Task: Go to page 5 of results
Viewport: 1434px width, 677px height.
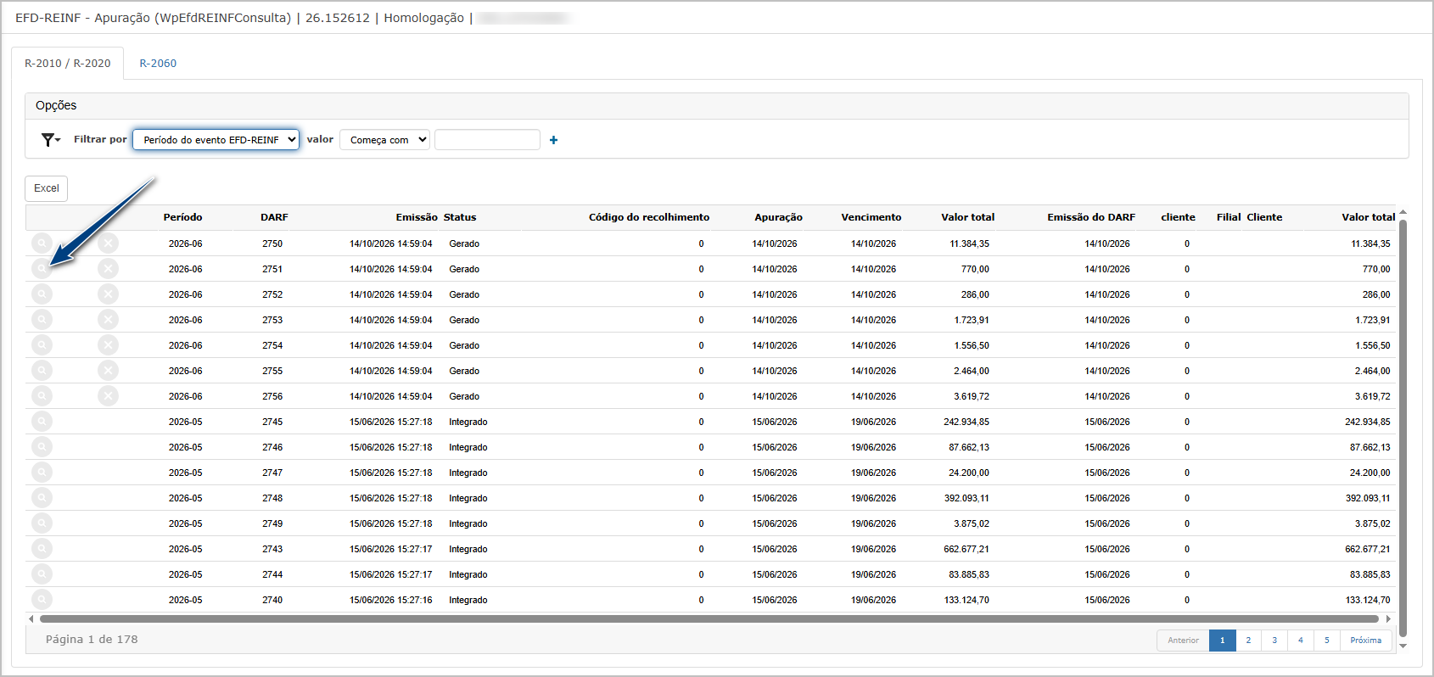Action: pyautogui.click(x=1327, y=641)
